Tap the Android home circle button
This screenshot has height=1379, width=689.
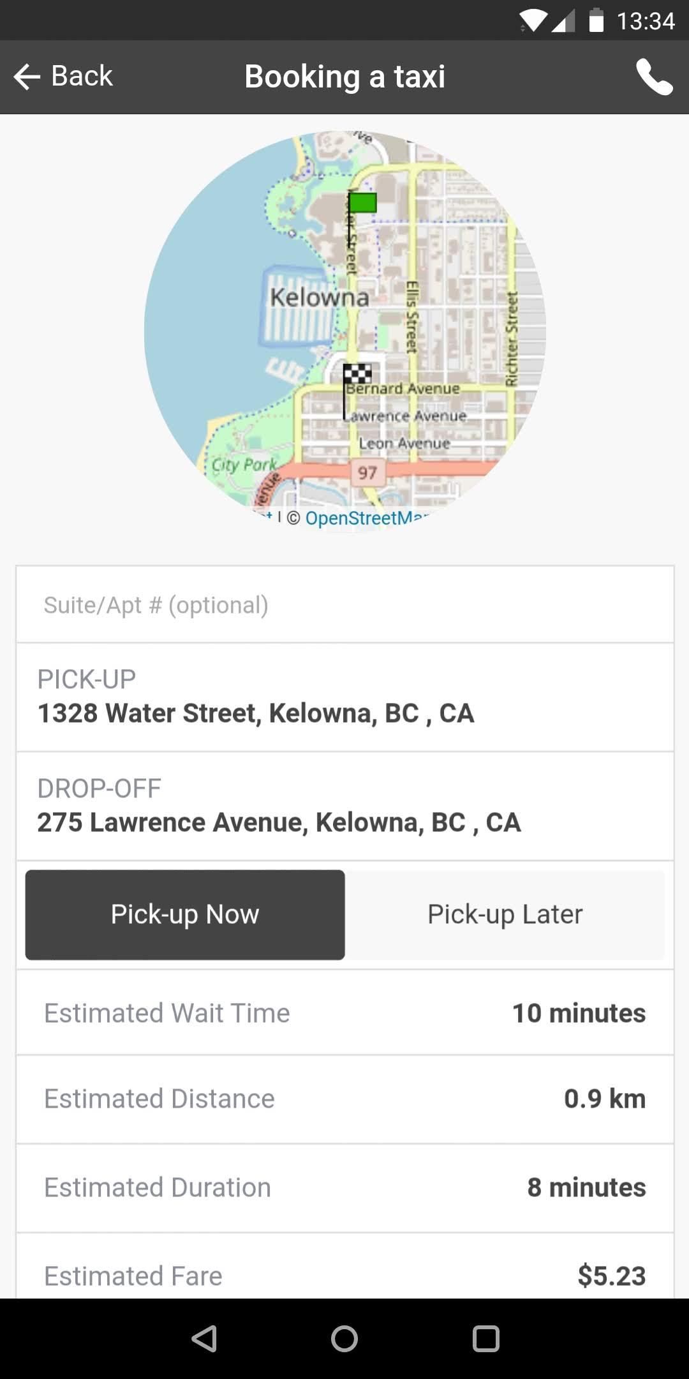click(x=344, y=1339)
